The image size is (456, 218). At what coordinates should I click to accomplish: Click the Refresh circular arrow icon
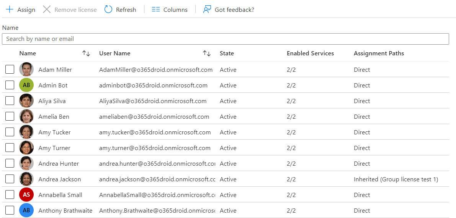(x=108, y=10)
